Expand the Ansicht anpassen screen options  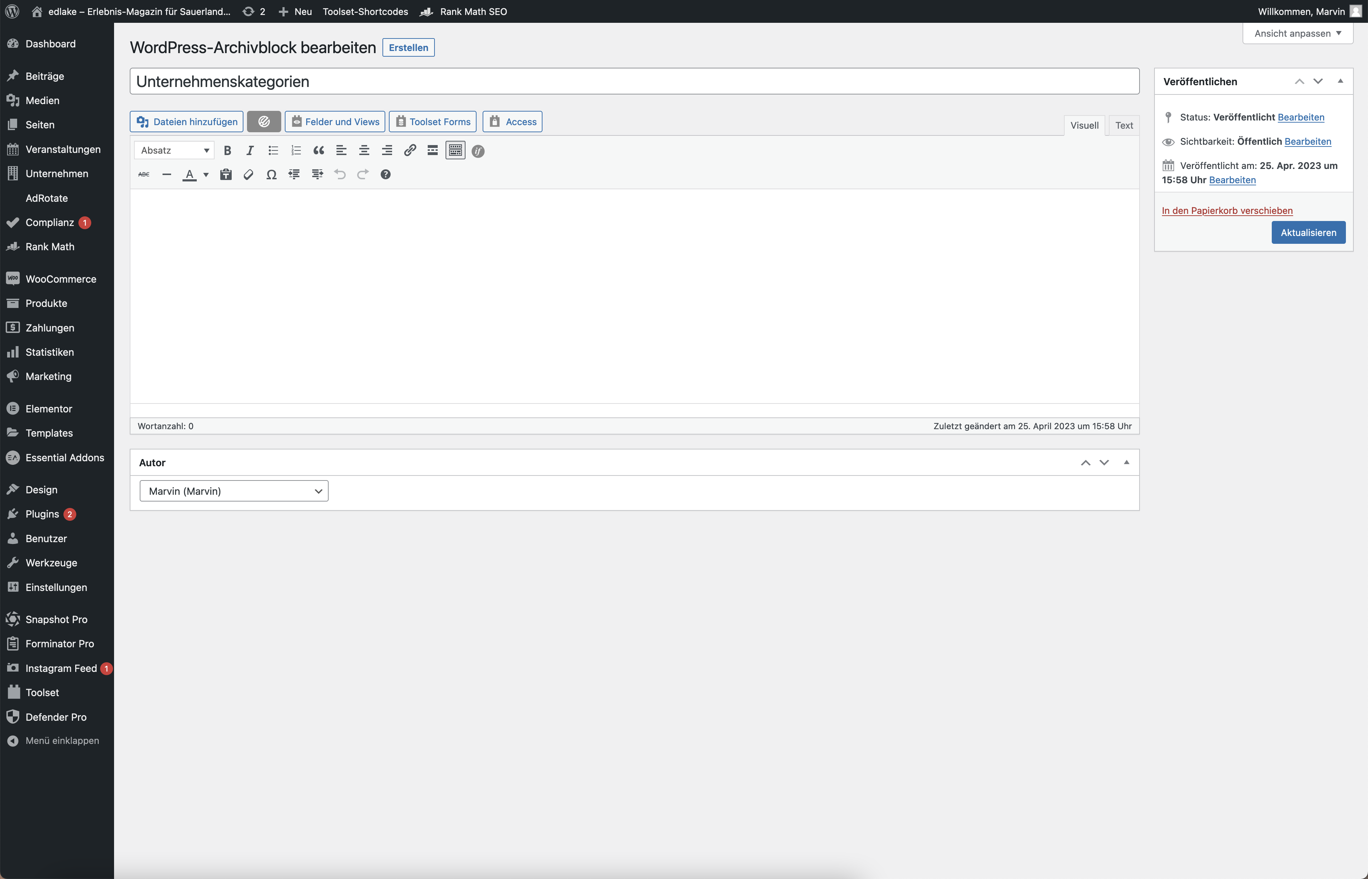click(x=1297, y=33)
